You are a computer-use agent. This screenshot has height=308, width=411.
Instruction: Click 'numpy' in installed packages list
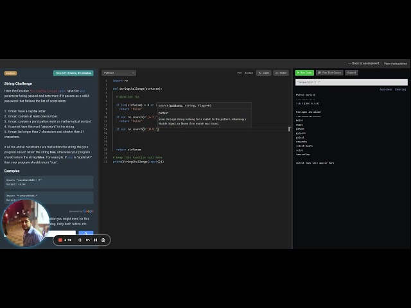299,124
